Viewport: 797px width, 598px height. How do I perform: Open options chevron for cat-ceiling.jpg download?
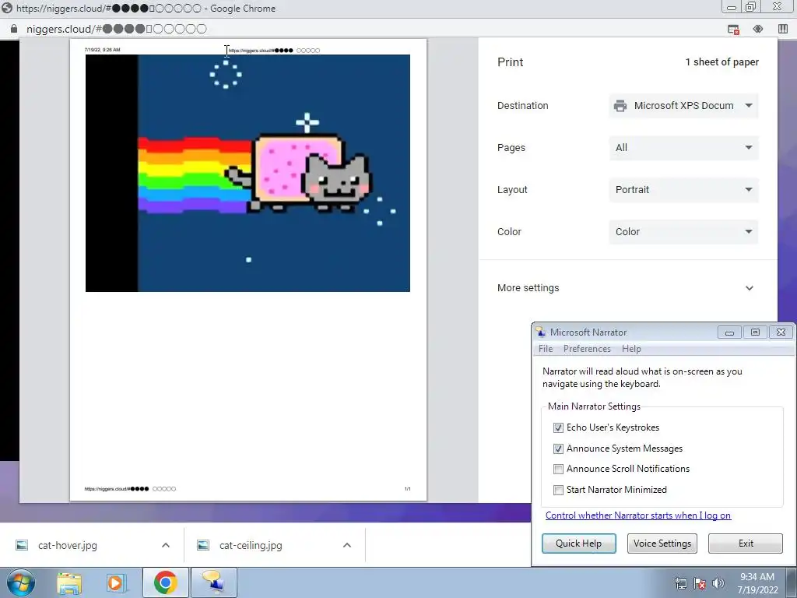(347, 545)
